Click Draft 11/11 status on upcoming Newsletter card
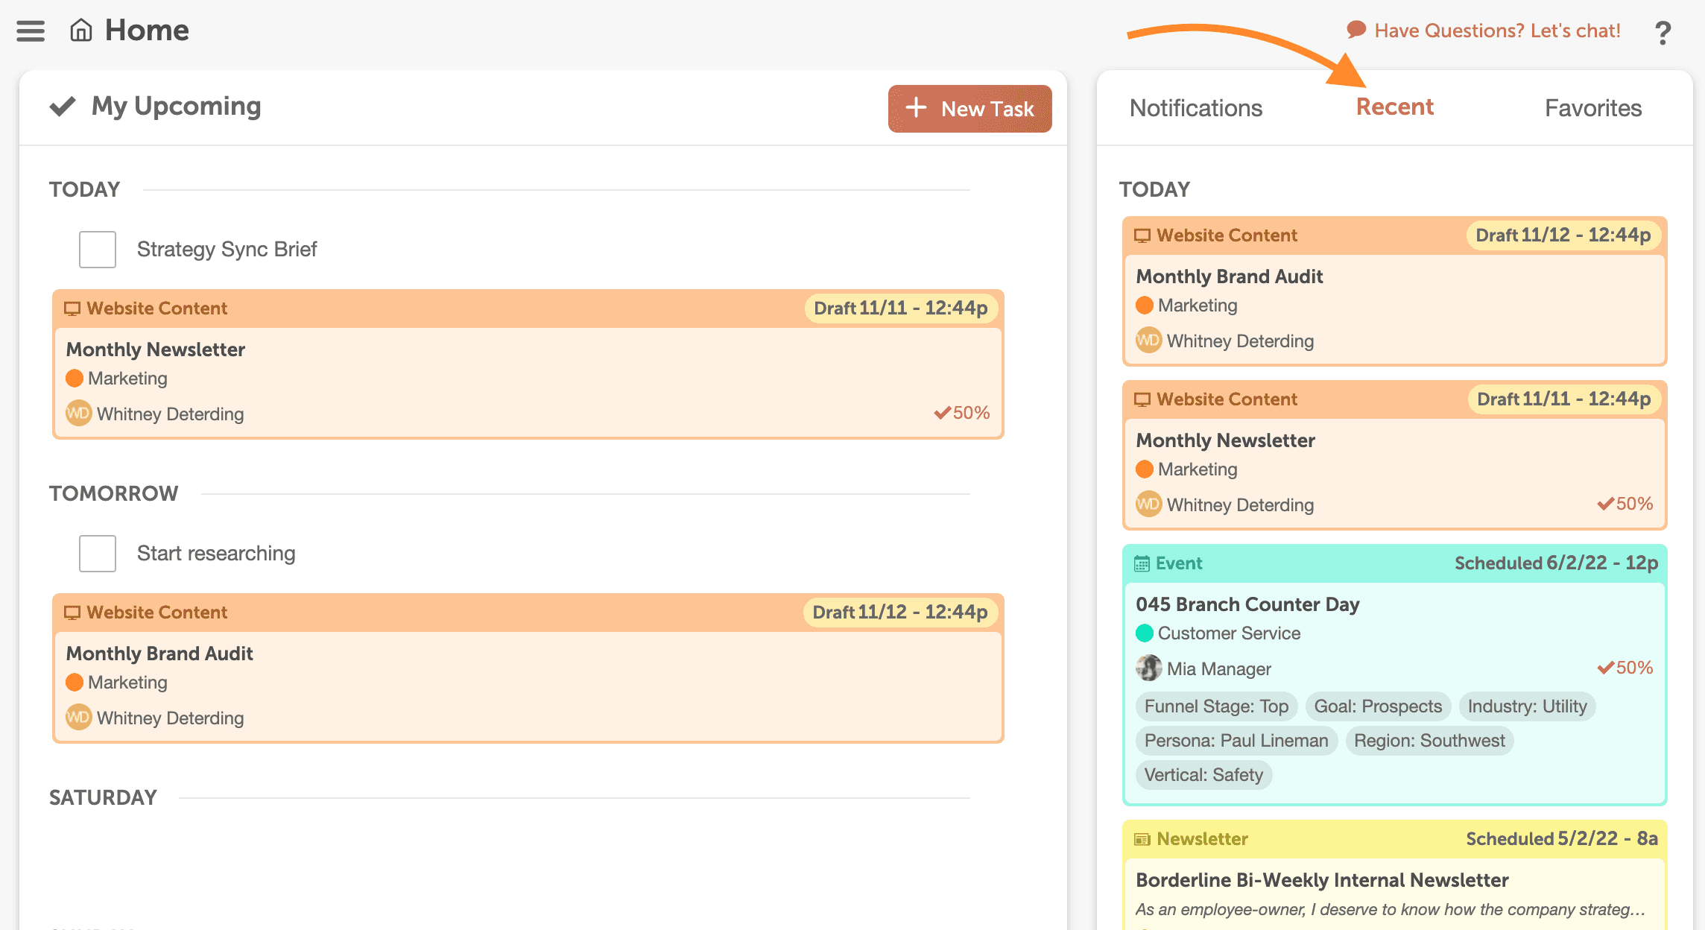The width and height of the screenshot is (1705, 930). [901, 309]
